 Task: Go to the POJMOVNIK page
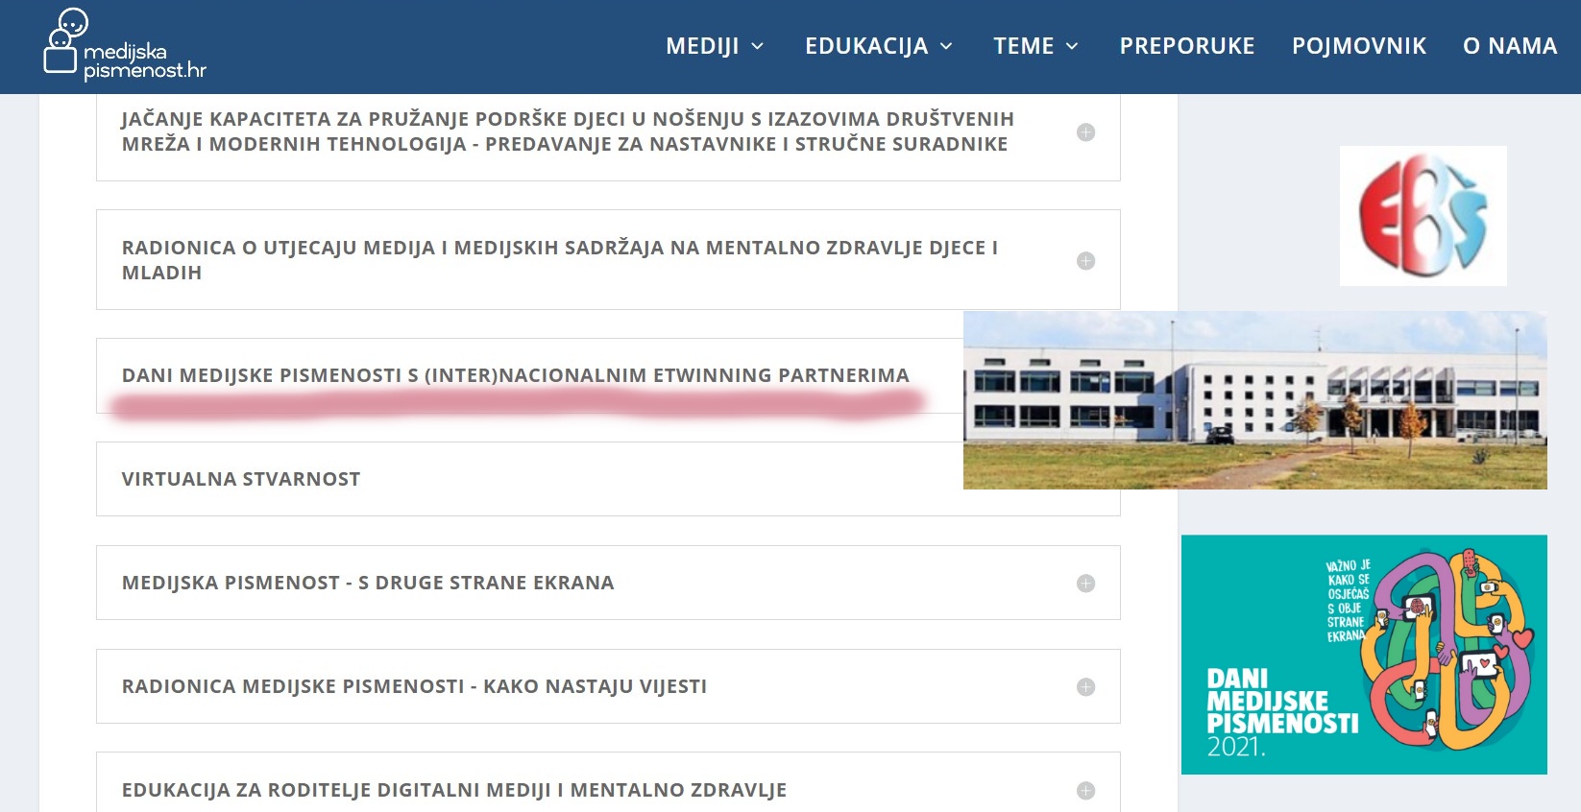[x=1359, y=46]
